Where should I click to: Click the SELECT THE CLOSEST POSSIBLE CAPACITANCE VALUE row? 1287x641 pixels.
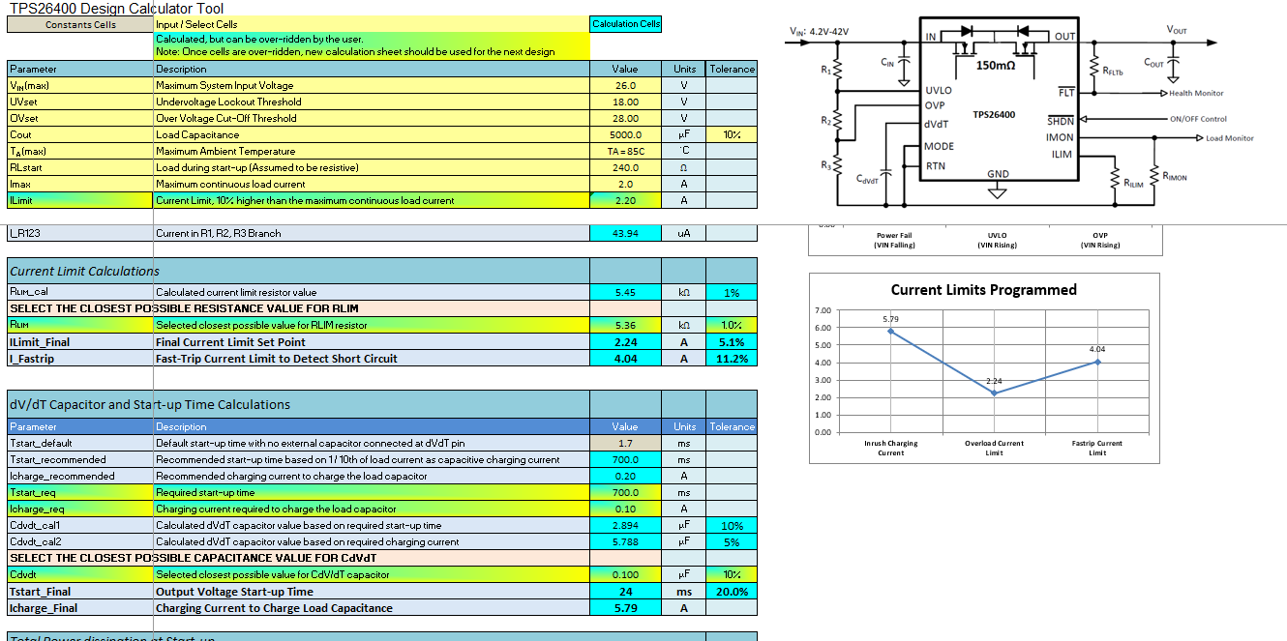[298, 558]
